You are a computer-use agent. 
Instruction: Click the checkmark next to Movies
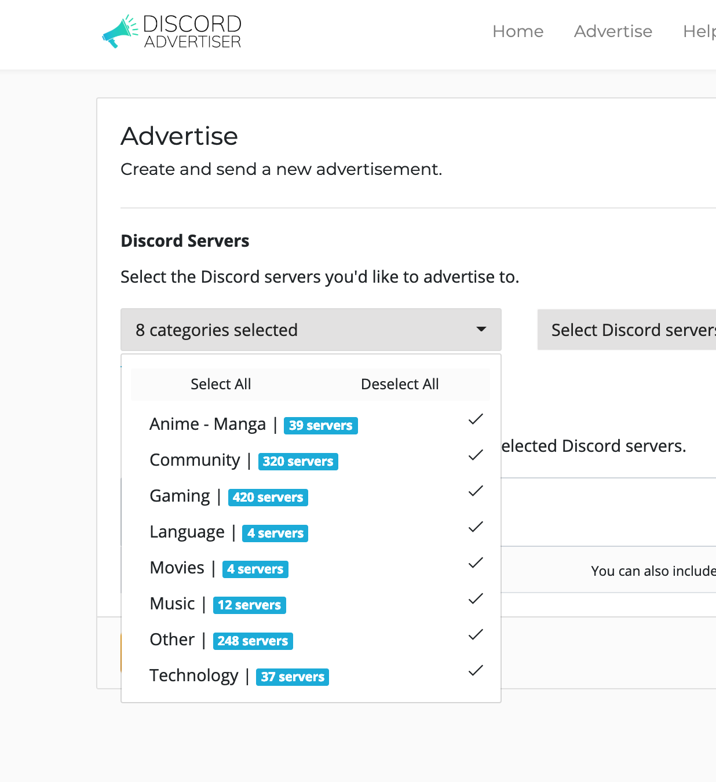476,562
